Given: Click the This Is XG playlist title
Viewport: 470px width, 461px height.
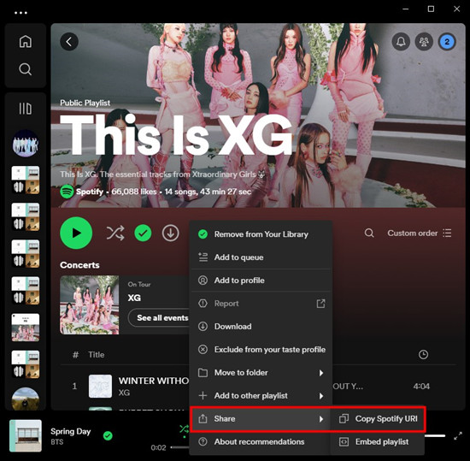Looking at the screenshot, I should 176,135.
